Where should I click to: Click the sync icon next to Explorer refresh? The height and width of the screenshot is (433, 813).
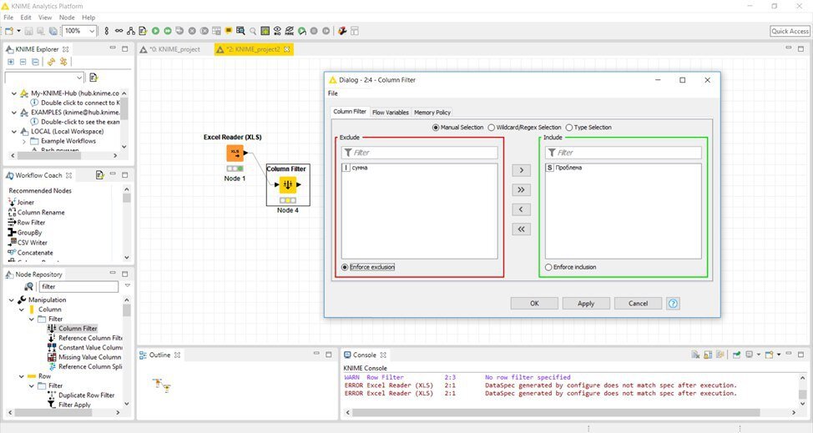(63, 62)
